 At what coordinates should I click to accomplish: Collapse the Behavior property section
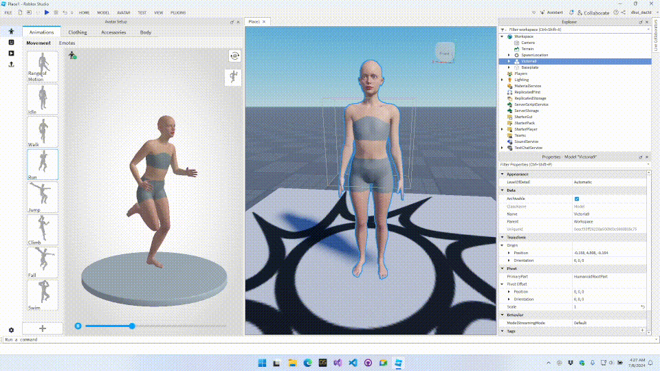[502, 315]
